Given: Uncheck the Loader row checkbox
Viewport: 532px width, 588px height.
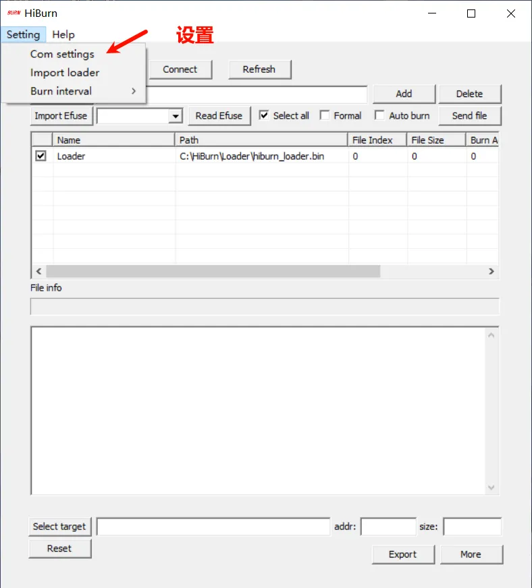Looking at the screenshot, I should (x=41, y=156).
